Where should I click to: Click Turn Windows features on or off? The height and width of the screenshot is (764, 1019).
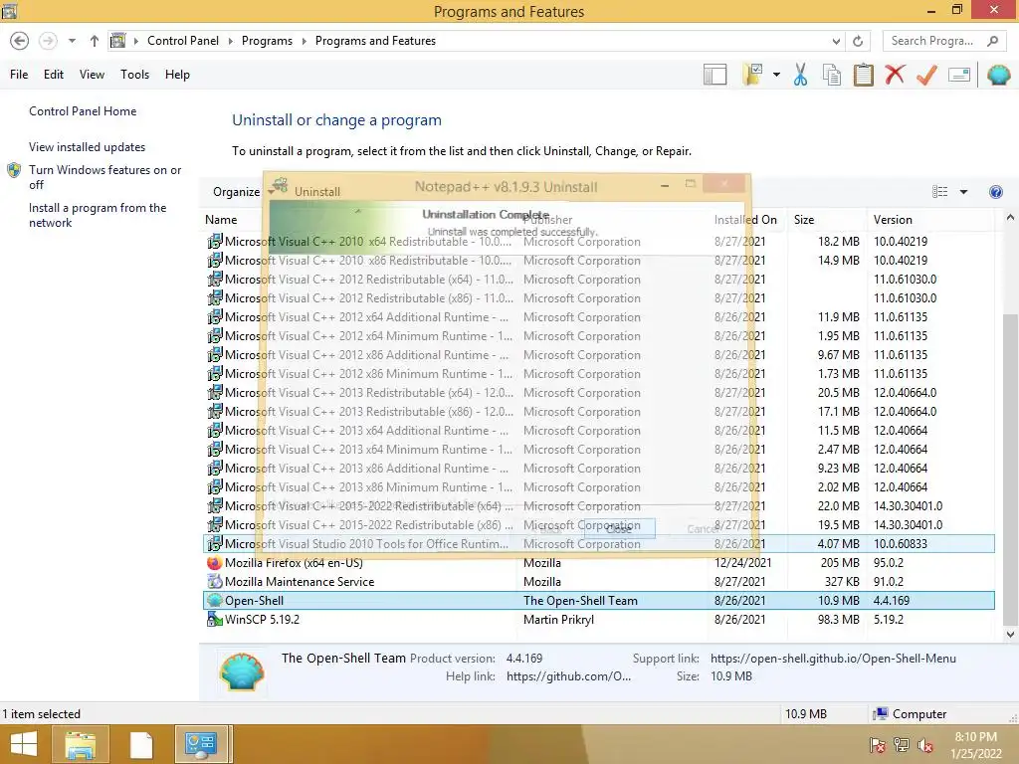[104, 177]
